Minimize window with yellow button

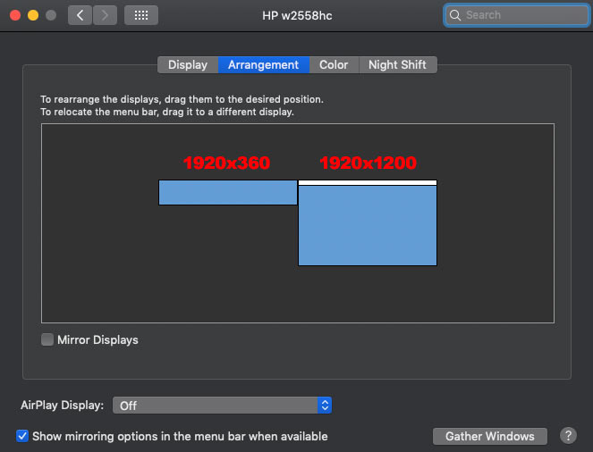coord(33,15)
